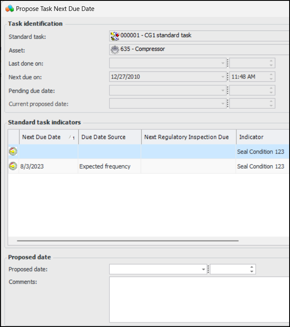Screen dimensions: 290x327
Task: Open the Pending due date dropdown
Action: click(x=223, y=90)
